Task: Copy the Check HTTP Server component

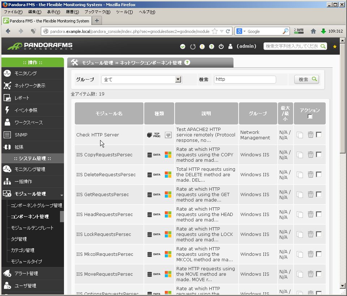Action: [300, 135]
